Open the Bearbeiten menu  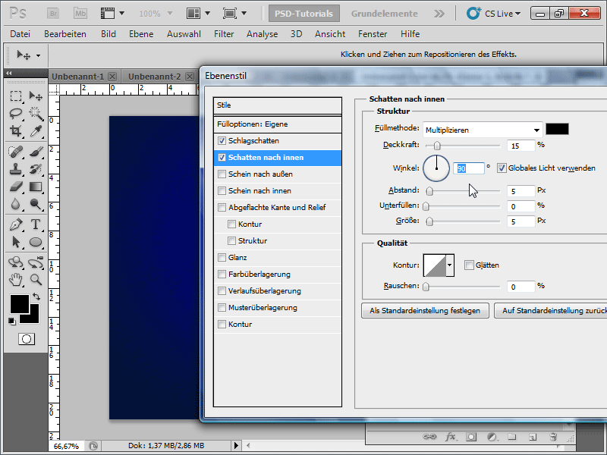(65, 34)
